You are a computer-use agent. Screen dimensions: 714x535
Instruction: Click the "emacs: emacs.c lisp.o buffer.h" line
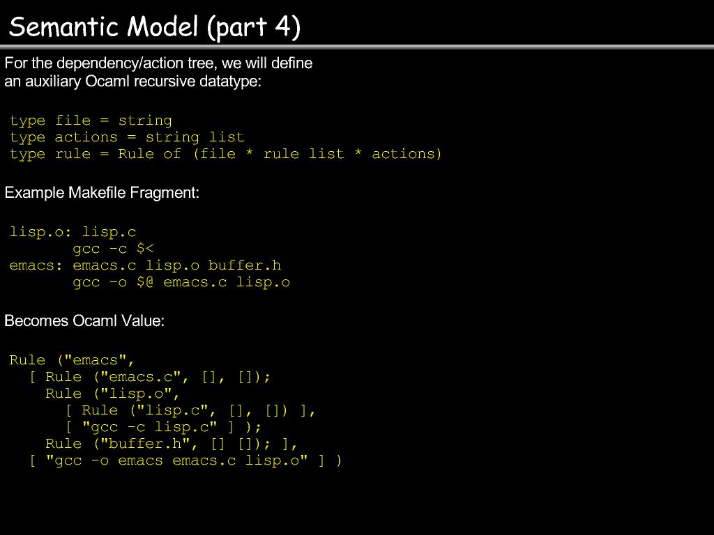(145, 265)
